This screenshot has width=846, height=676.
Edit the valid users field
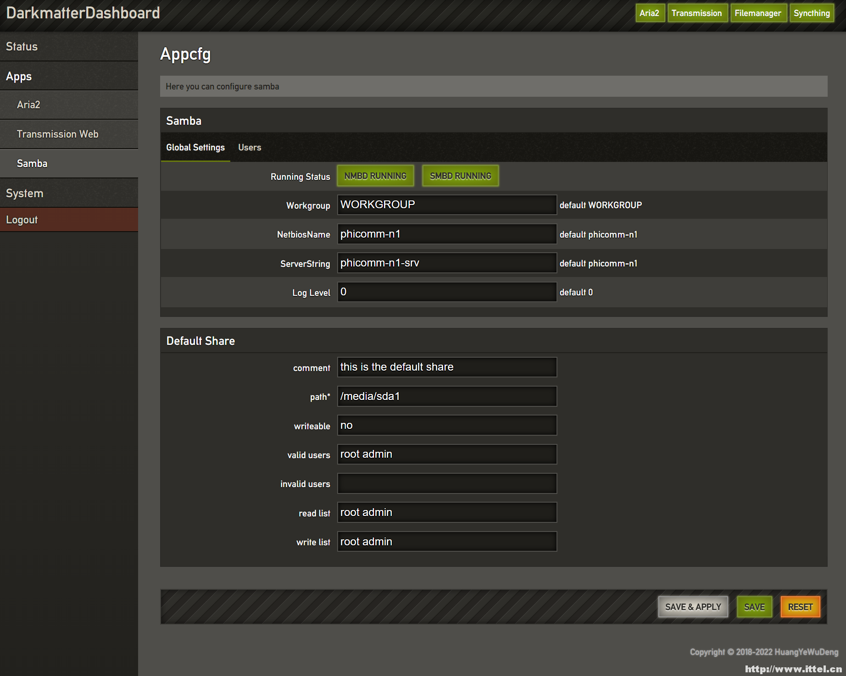click(x=447, y=454)
